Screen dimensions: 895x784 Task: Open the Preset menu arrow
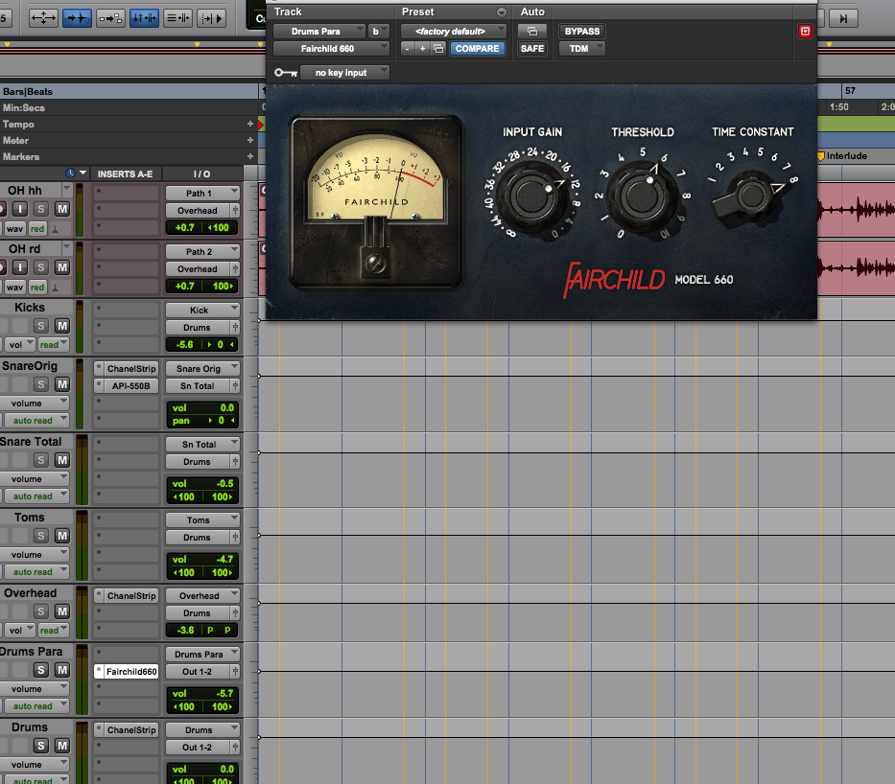tap(501, 12)
